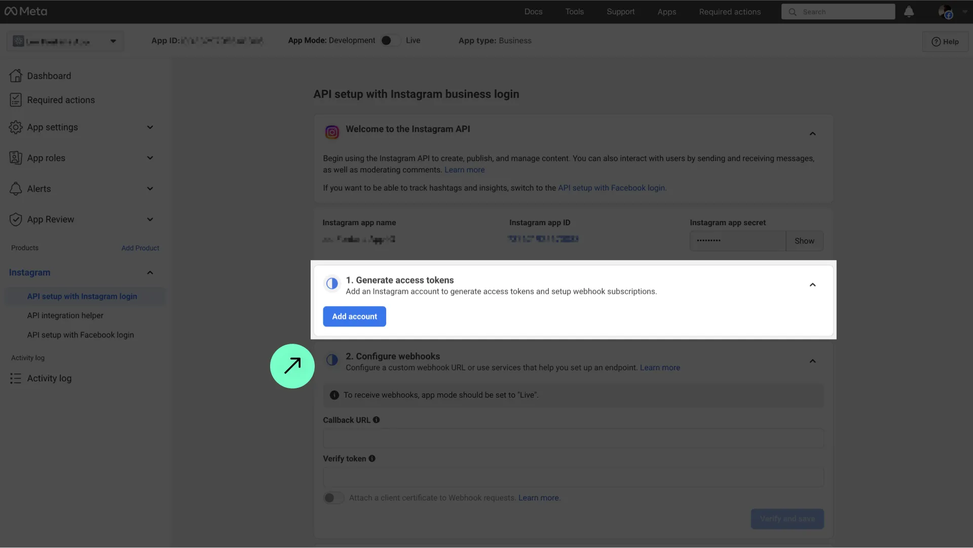
Task: Toggle App Mode to Live
Action: pos(390,41)
